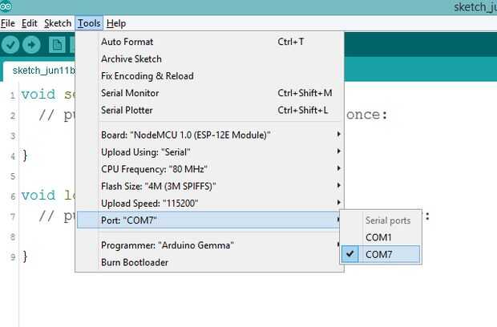Click the New sketch document icon
Viewport: 497px width, 327px height.
point(57,45)
